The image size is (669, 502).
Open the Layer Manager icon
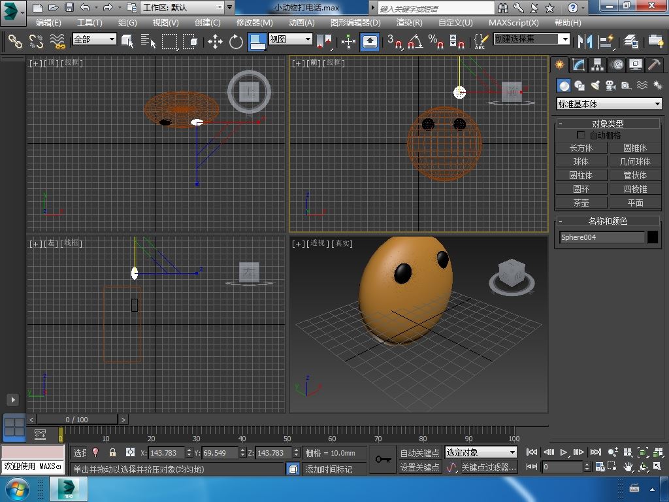[x=631, y=41]
